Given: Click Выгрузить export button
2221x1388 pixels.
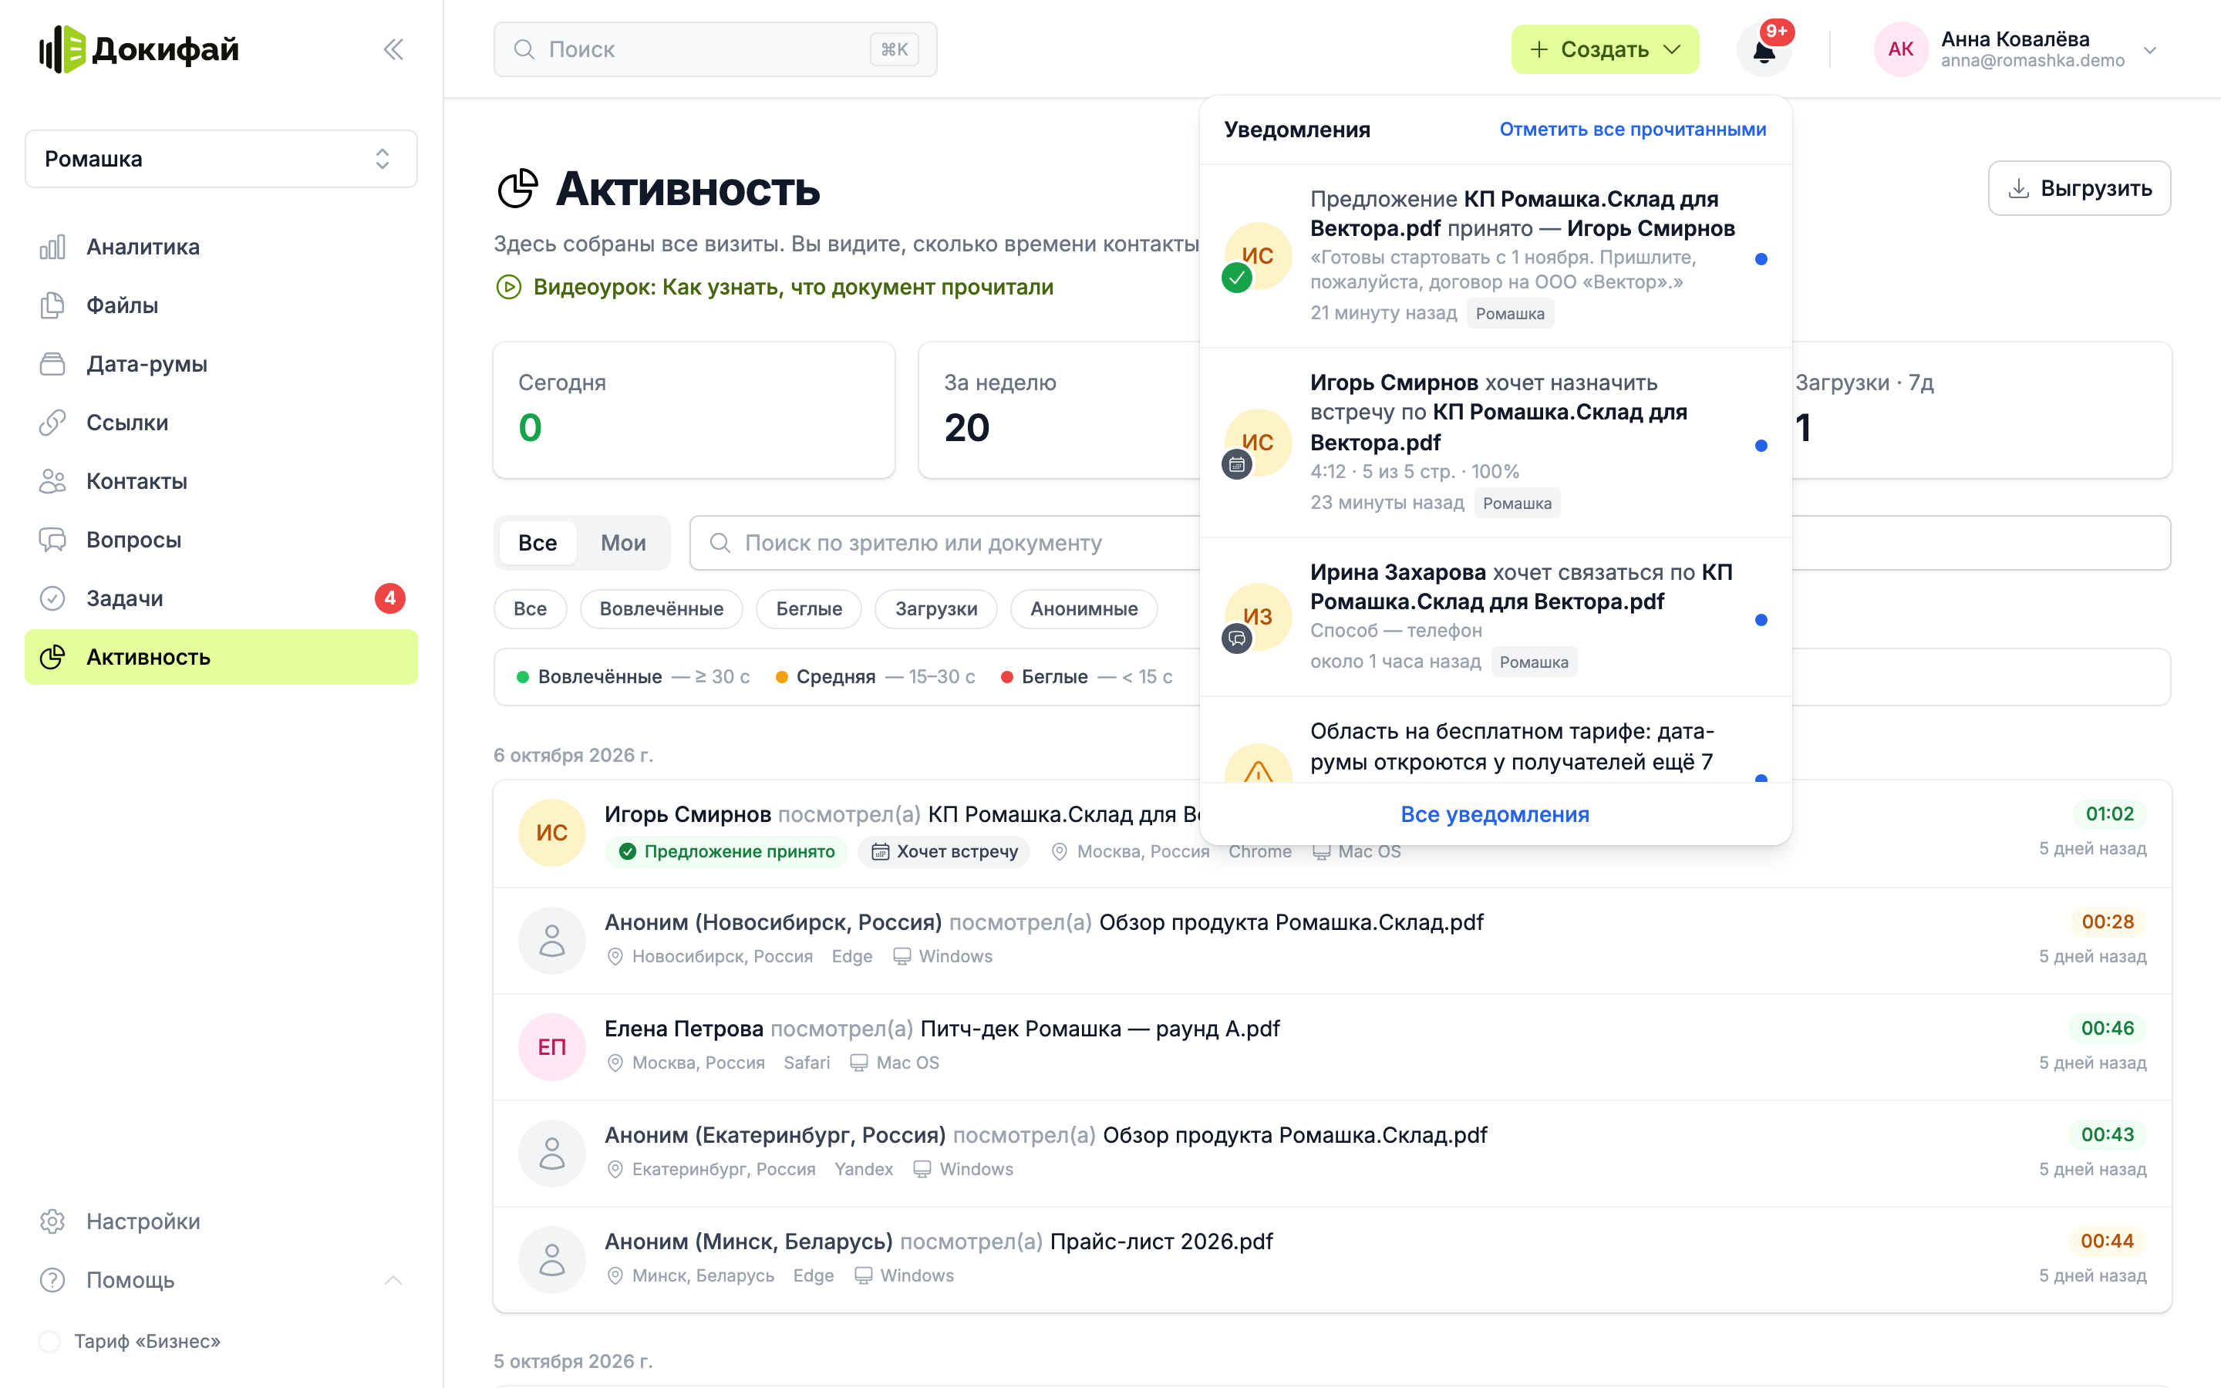Looking at the screenshot, I should click(x=2080, y=189).
